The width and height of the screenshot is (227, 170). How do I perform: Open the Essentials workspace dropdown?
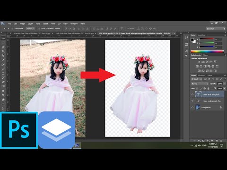click(x=216, y=29)
